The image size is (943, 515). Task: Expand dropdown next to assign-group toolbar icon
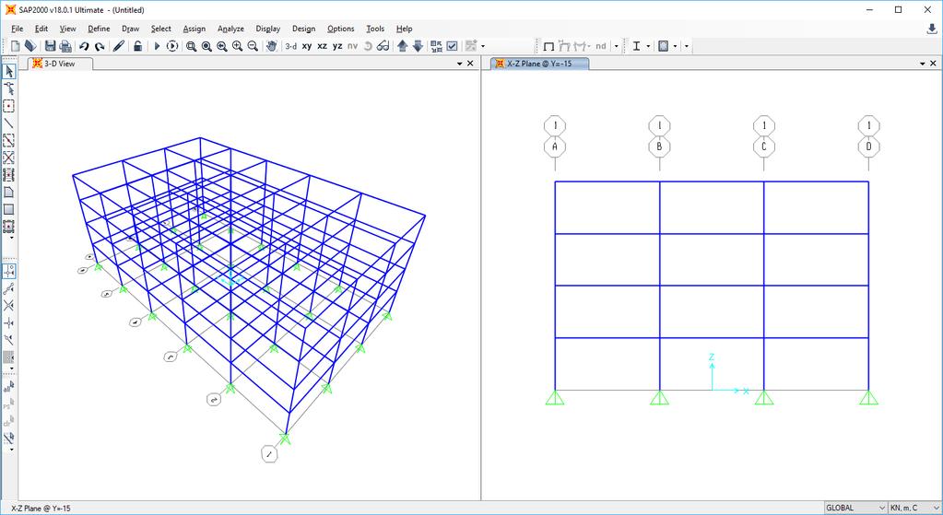483,46
